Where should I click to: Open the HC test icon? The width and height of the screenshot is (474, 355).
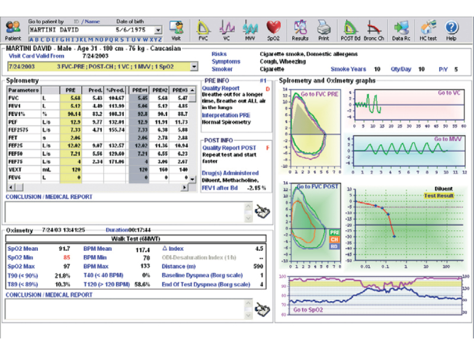tap(428, 30)
